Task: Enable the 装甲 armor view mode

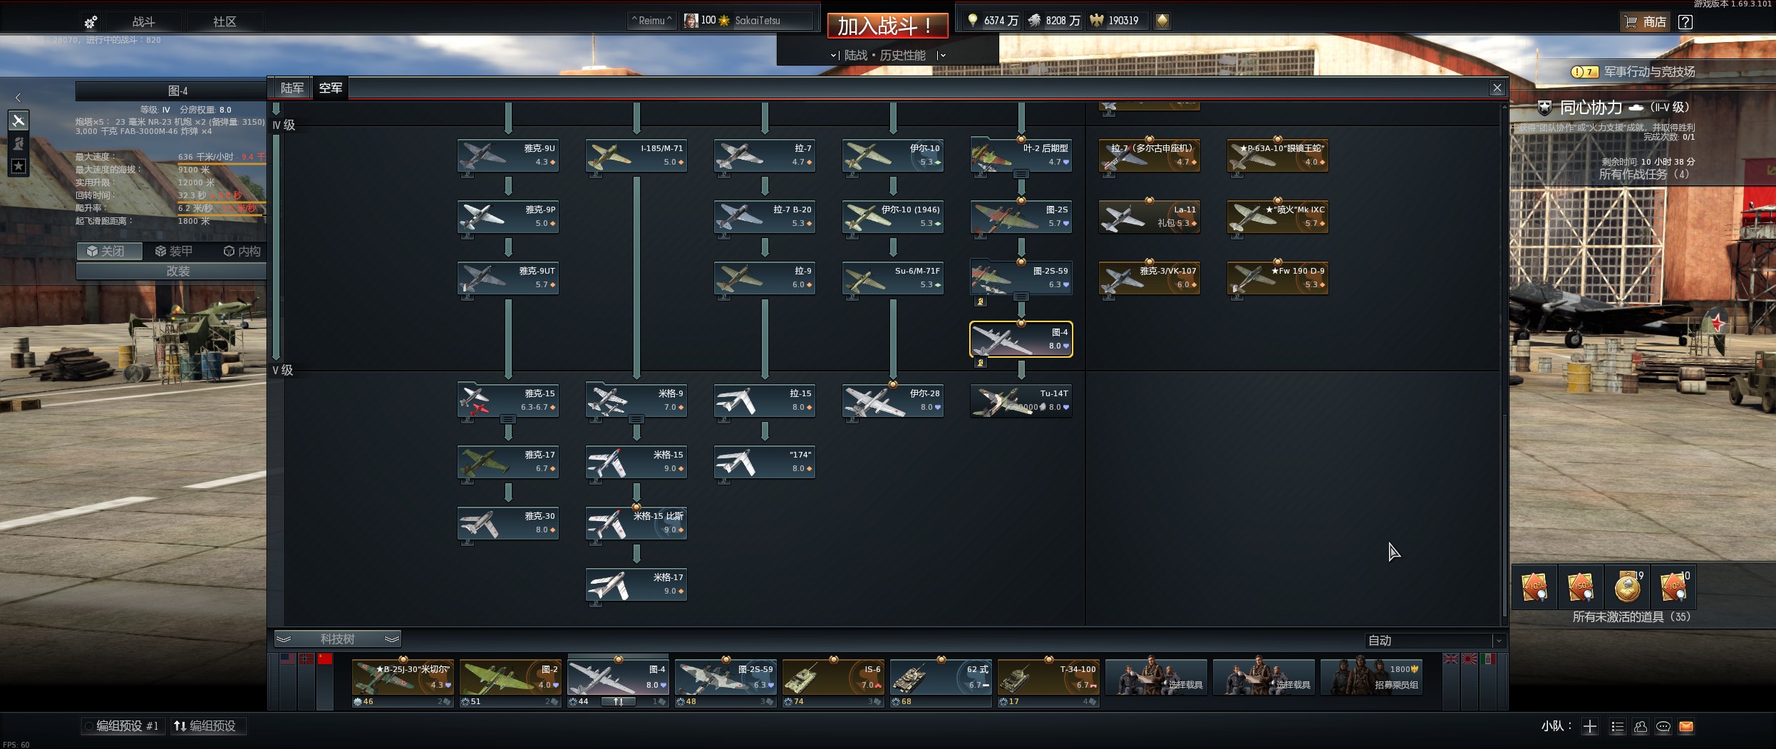Action: [175, 252]
